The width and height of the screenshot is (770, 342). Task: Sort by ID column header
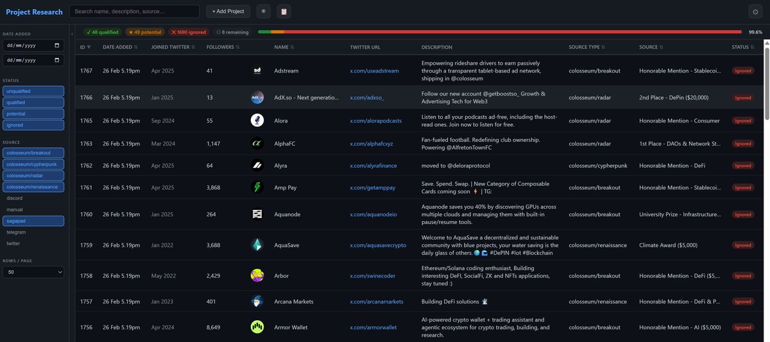85,47
